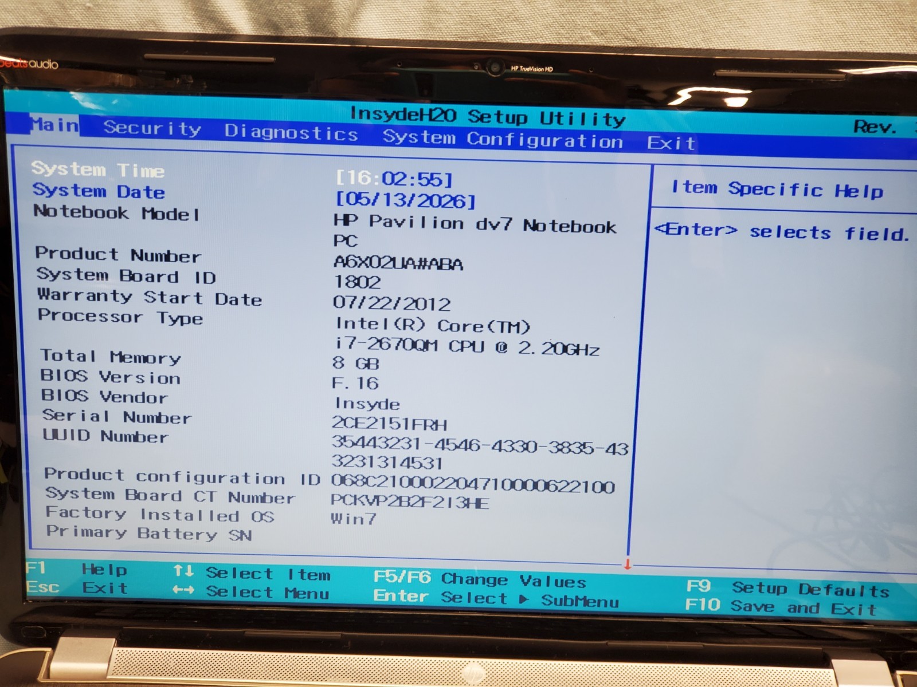Click the F1 Help hint
This screenshot has width=917, height=687.
(76, 568)
